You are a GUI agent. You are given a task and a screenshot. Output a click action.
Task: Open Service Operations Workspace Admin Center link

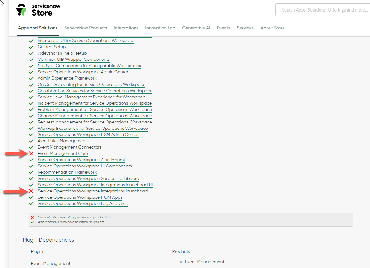pyautogui.click(x=83, y=72)
